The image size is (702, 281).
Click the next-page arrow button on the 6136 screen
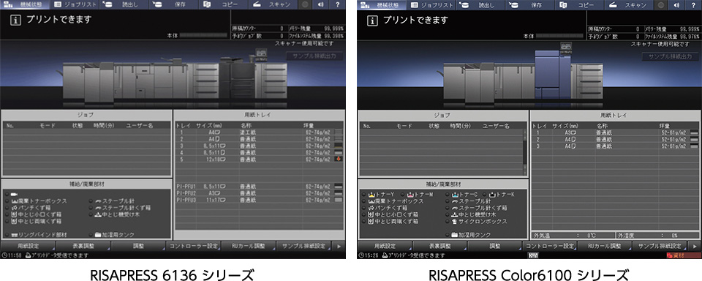tap(338, 246)
